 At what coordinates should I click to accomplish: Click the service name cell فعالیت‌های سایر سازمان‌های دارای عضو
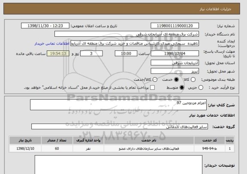(149, 148)
